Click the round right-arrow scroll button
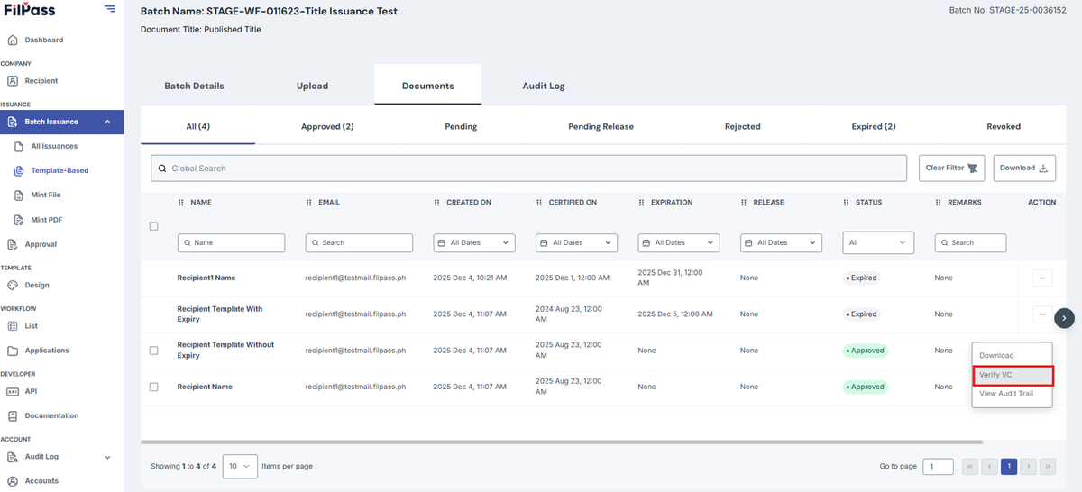Image resolution: width=1082 pixels, height=492 pixels. [1065, 317]
